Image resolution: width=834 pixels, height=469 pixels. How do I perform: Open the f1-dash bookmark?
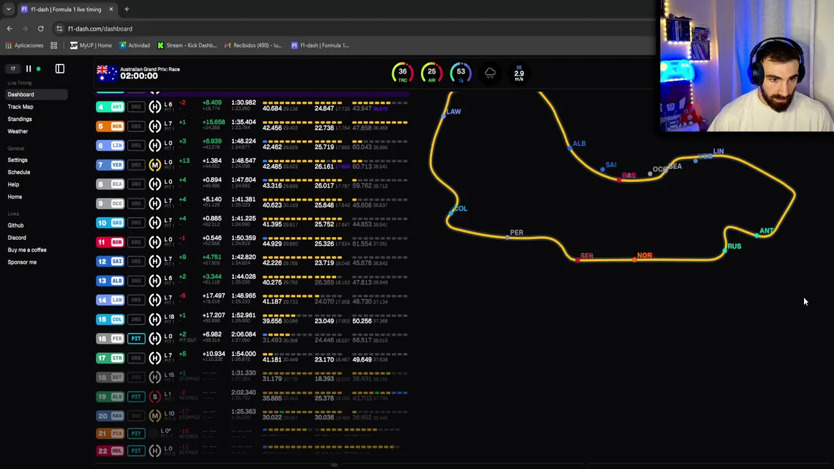320,46
